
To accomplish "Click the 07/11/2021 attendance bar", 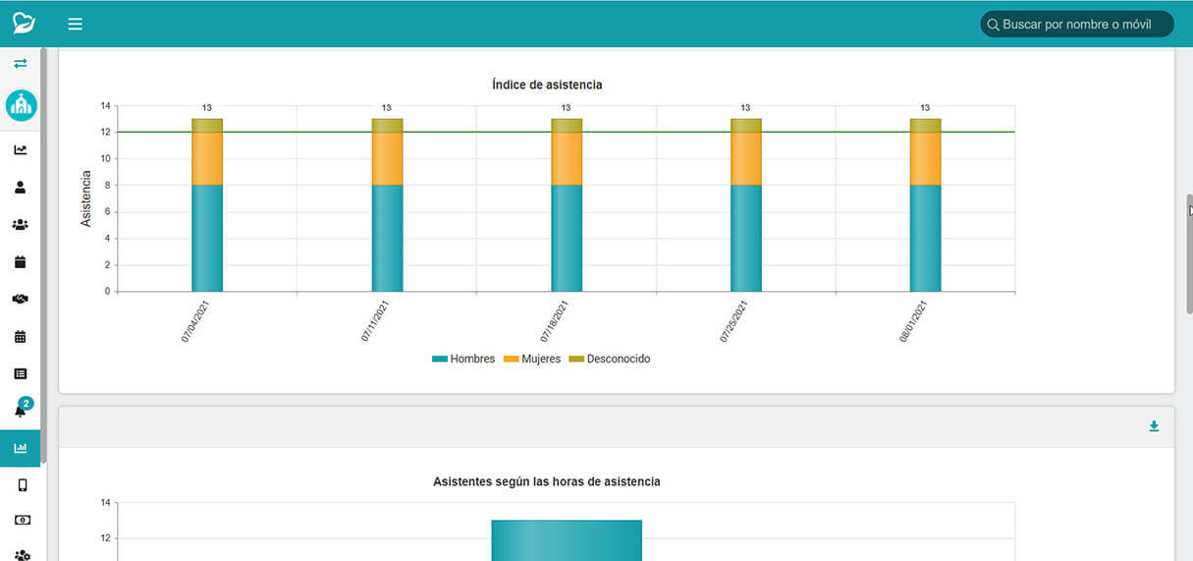I will click(x=387, y=205).
